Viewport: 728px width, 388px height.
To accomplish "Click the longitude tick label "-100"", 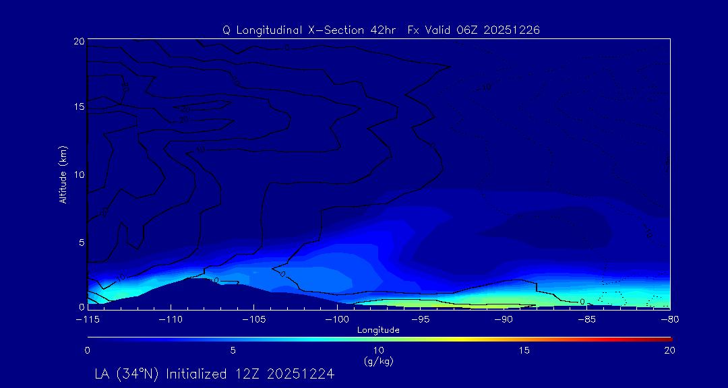I will click(337, 320).
